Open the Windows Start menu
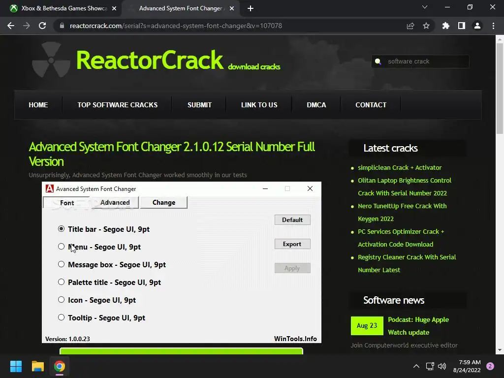Image resolution: width=504 pixels, height=378 pixels. [16, 366]
